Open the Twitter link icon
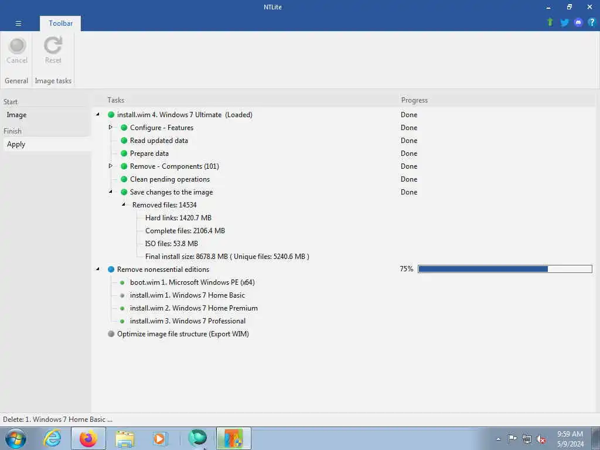This screenshot has width=600, height=450. click(564, 23)
